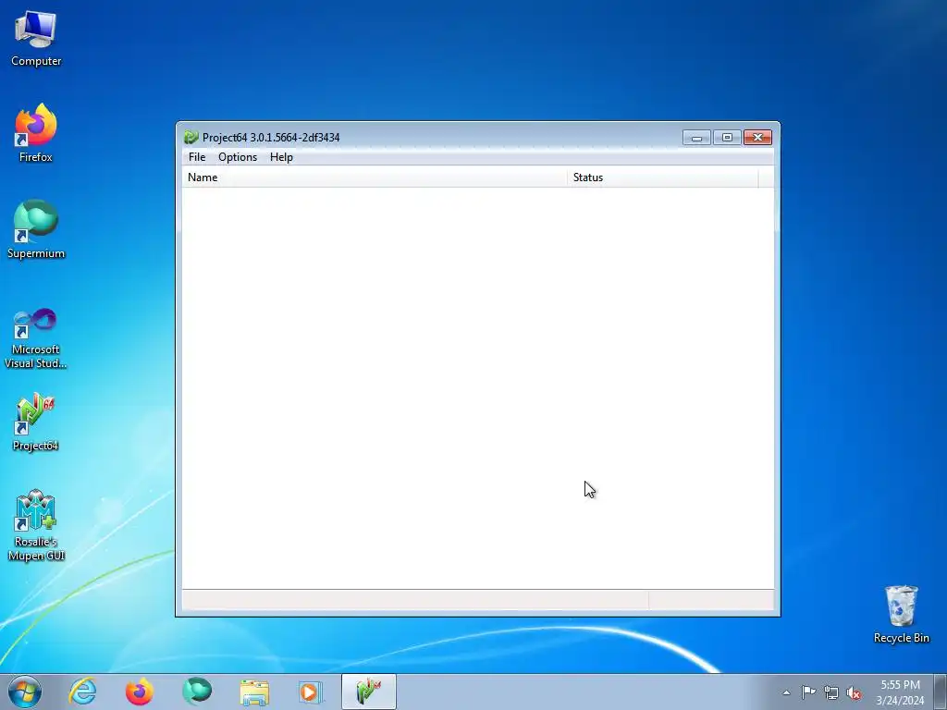
Task: Click the muted volume tray icon
Action: pos(854,692)
